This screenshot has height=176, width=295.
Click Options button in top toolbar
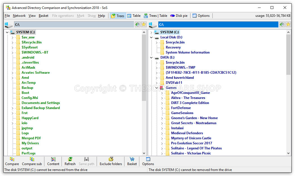click(201, 16)
